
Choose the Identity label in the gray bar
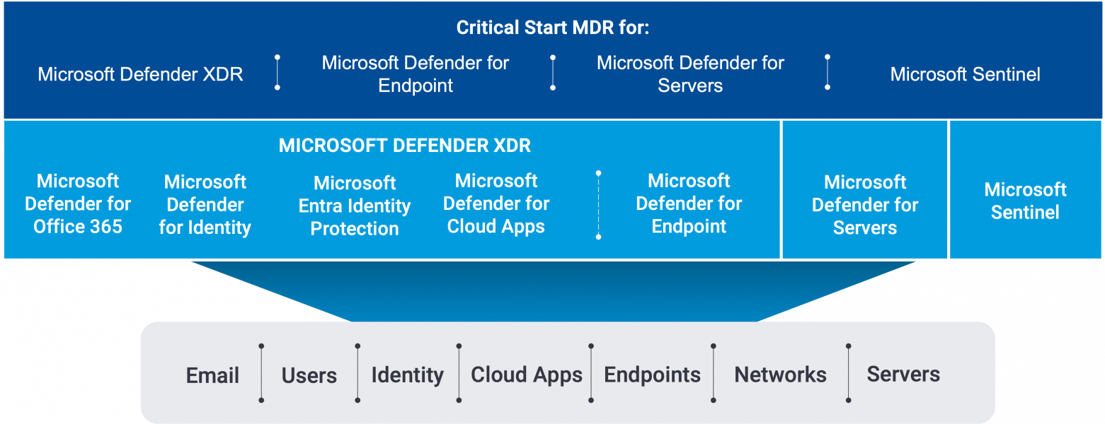(x=407, y=375)
